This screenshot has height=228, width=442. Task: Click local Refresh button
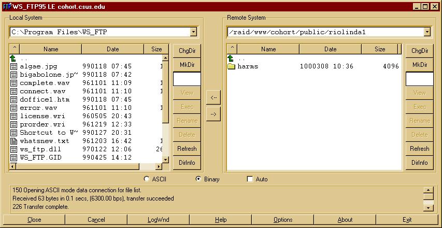[187, 149]
